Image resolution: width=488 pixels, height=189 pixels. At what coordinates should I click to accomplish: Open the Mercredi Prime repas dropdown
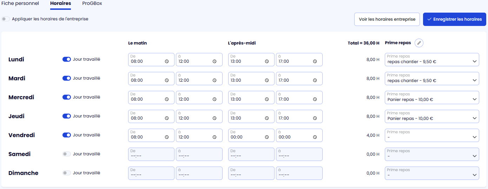pos(432,97)
